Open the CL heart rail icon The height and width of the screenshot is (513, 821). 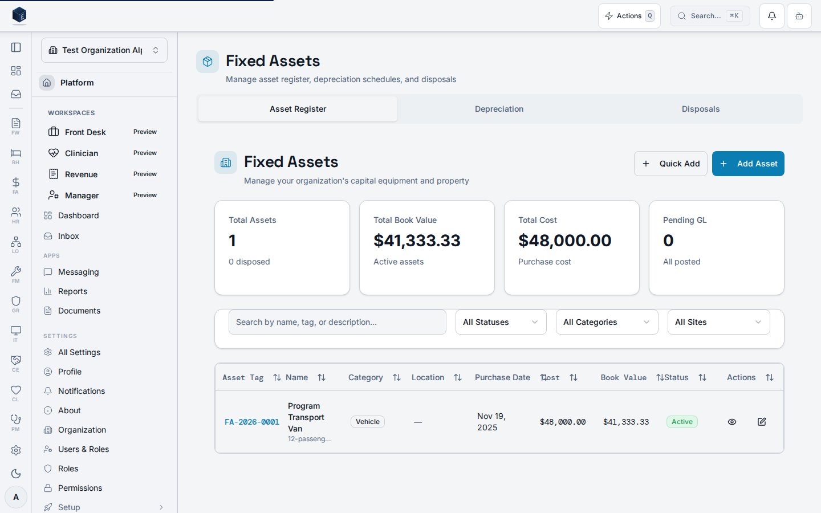tap(16, 393)
